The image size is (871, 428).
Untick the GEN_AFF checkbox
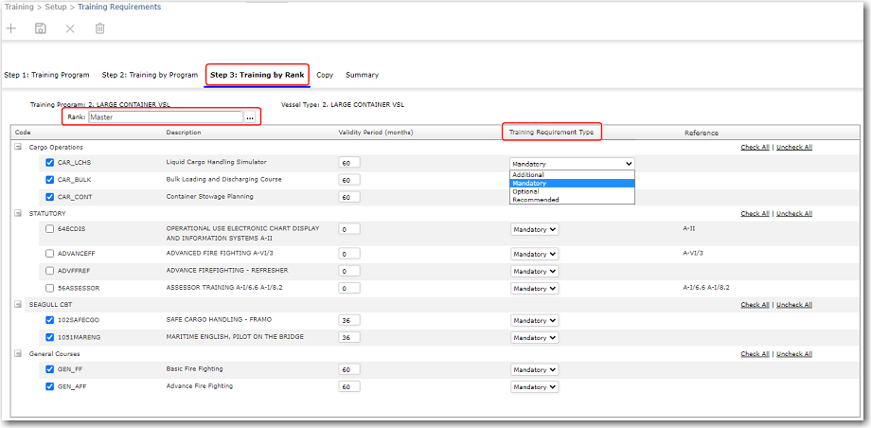click(50, 387)
